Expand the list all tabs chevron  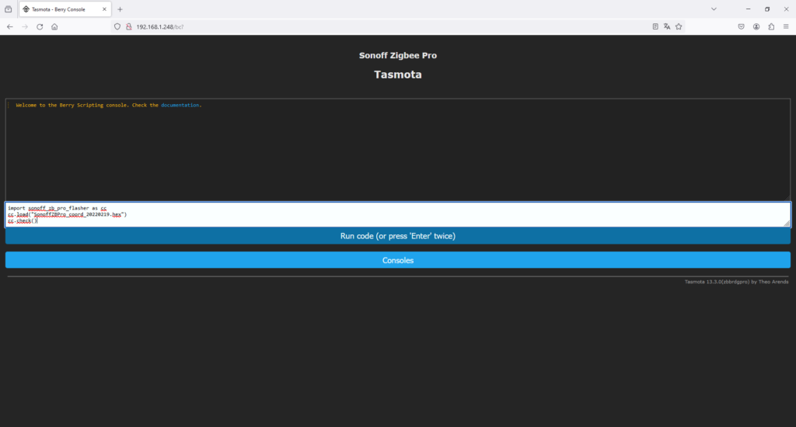(x=714, y=9)
